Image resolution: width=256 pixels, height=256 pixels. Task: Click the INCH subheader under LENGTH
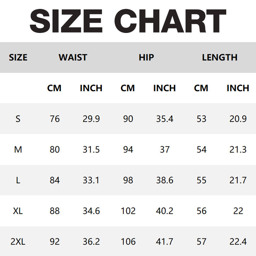[x=238, y=88]
